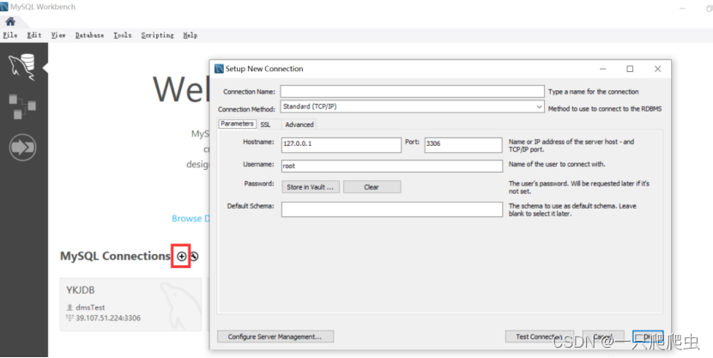Switch to the Advanced tab
713x358 pixels.
[299, 124]
